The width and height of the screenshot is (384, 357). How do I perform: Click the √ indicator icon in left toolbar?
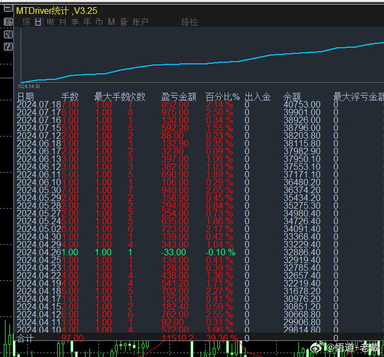click(x=8, y=34)
